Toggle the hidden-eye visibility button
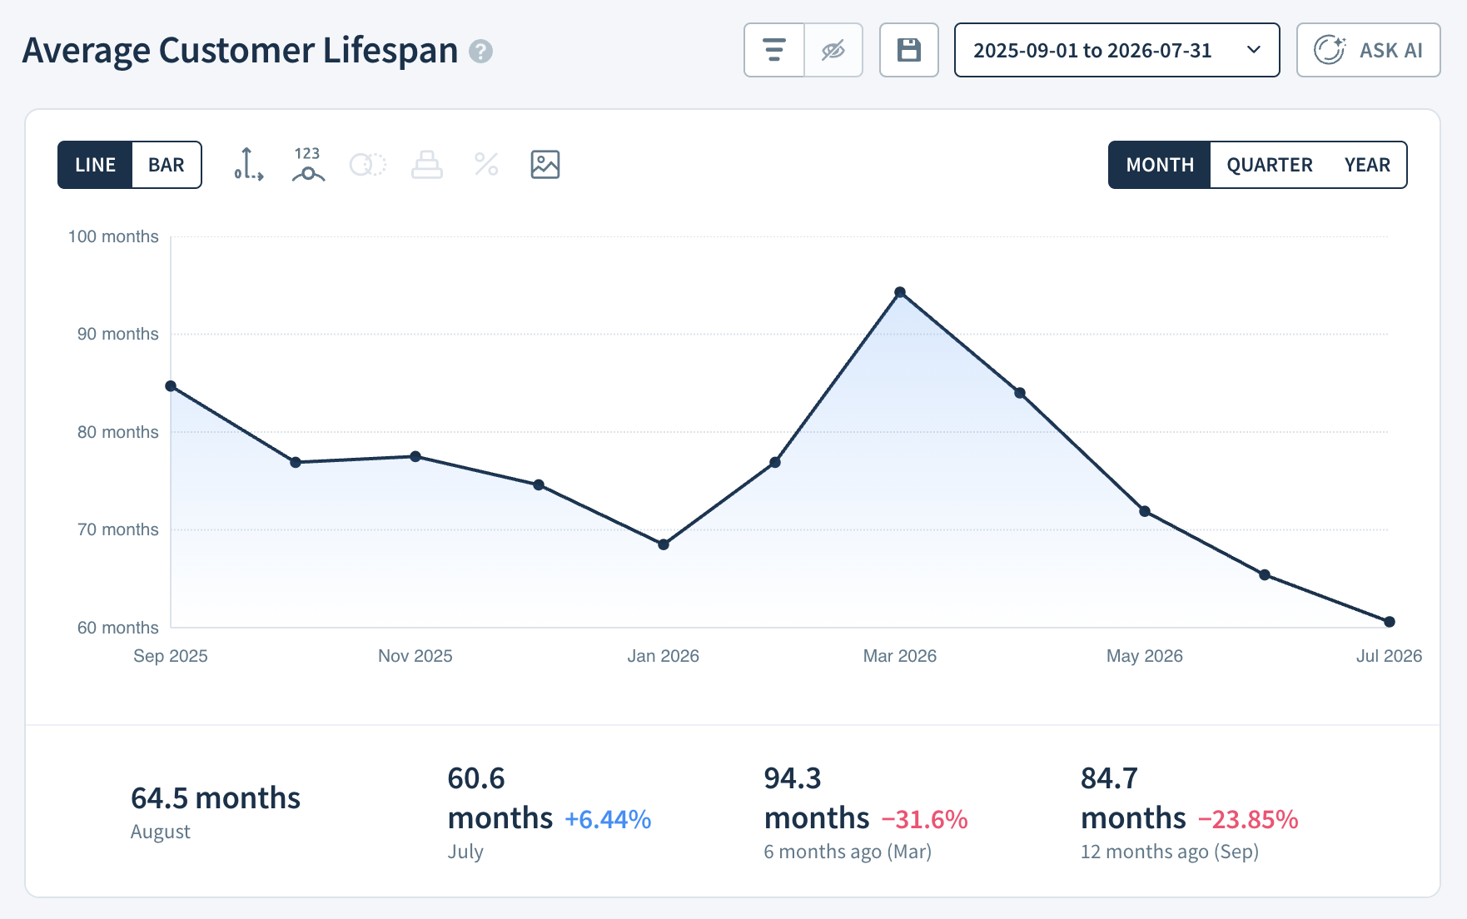Image resolution: width=1467 pixels, height=919 pixels. click(x=833, y=51)
